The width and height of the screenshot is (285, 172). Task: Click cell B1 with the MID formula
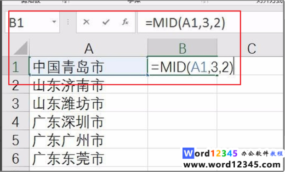click(182, 66)
